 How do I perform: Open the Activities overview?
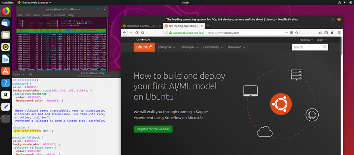[8, 3]
